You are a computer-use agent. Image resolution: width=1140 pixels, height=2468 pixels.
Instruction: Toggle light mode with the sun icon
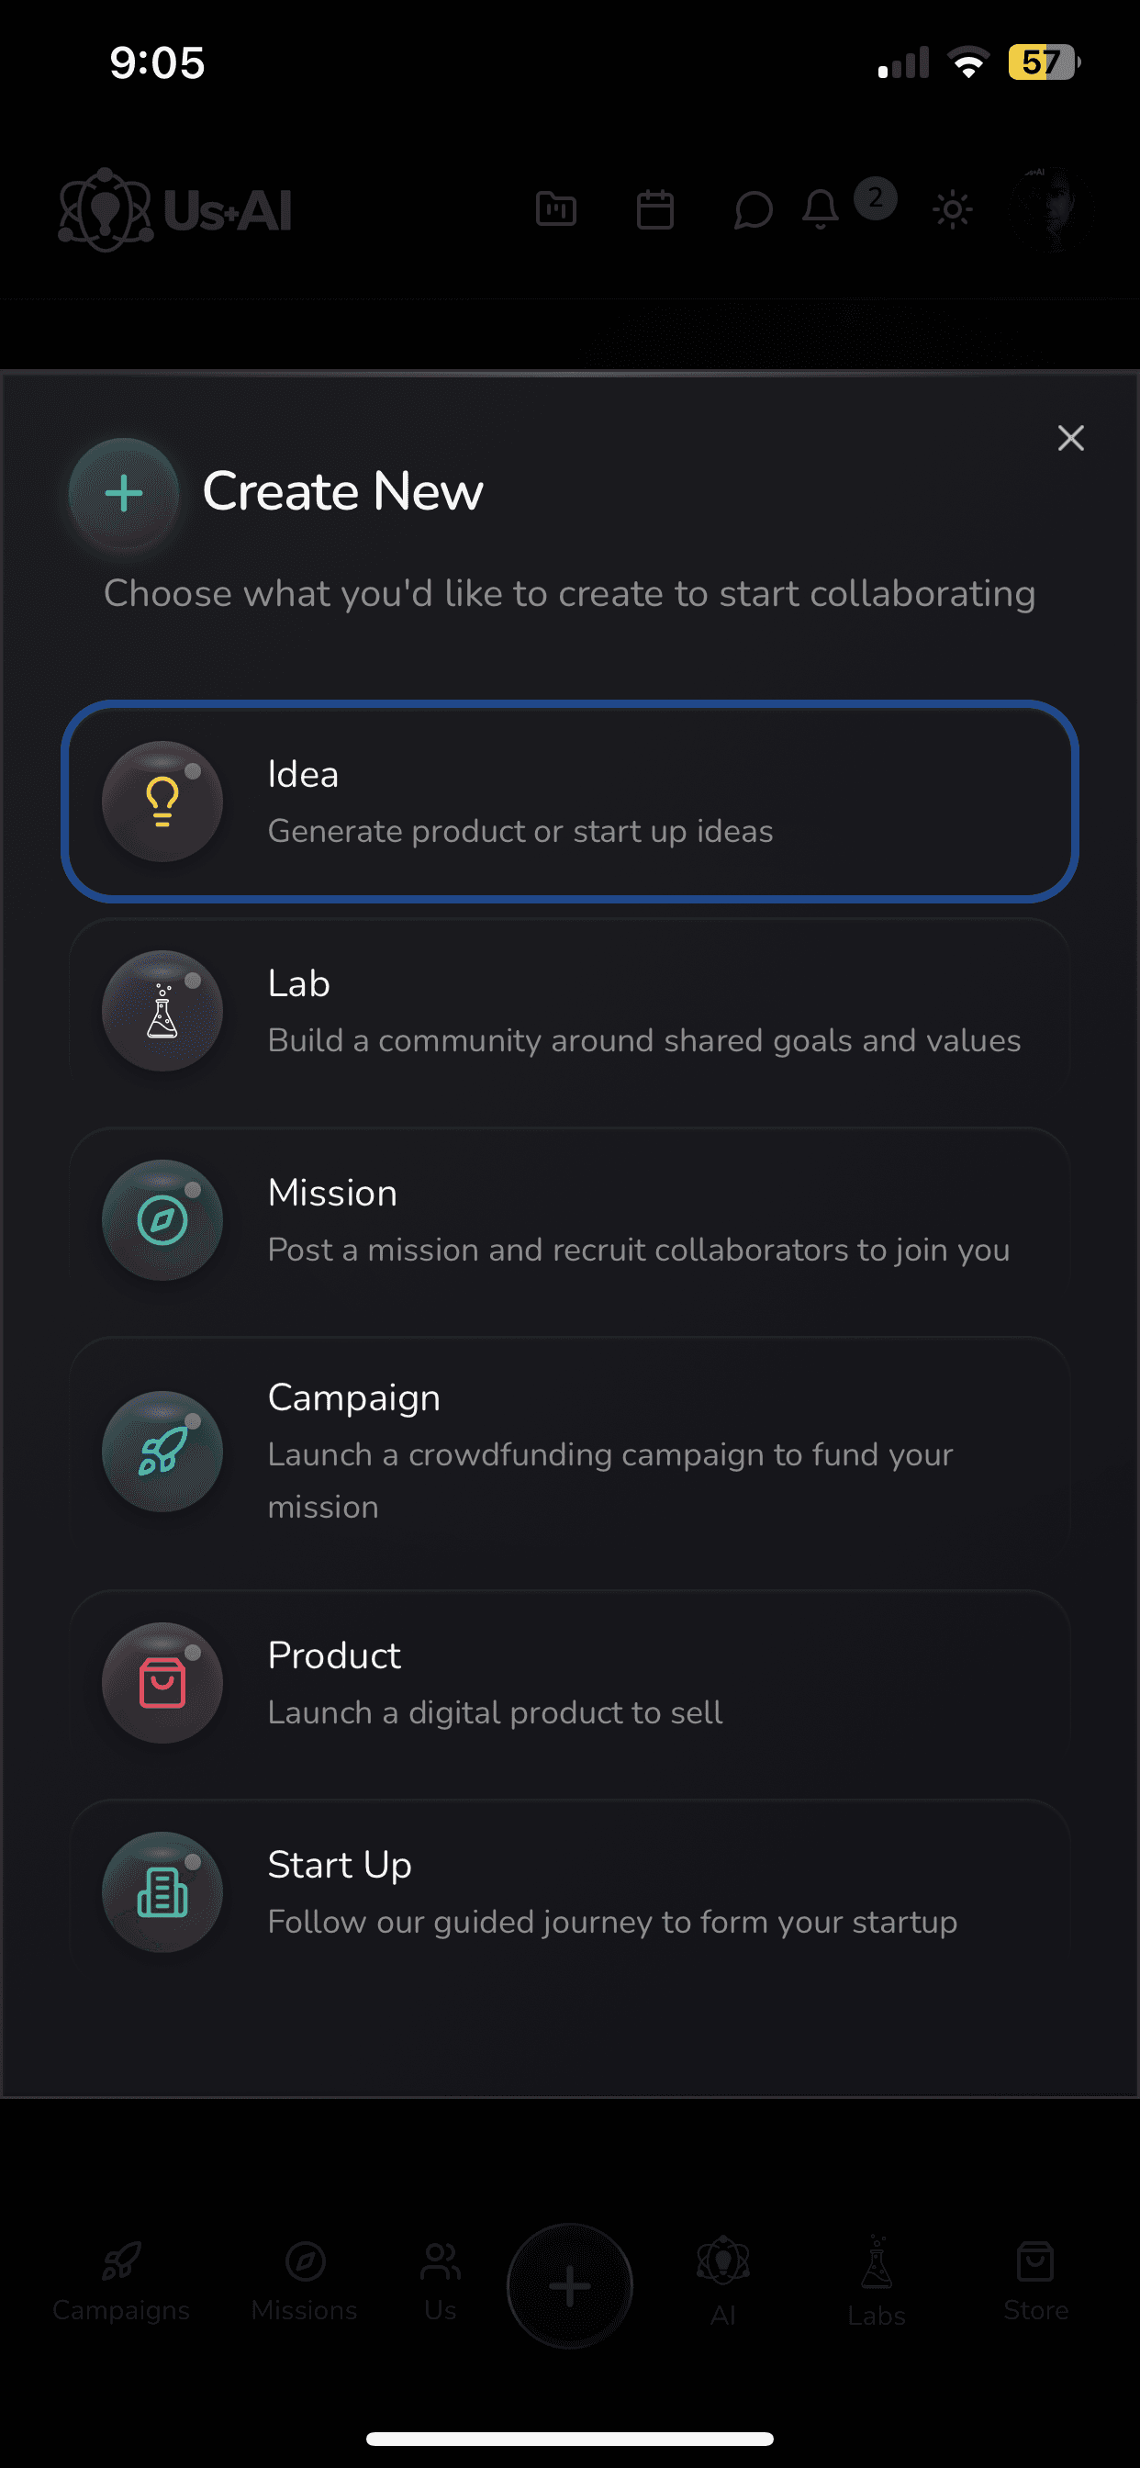coord(951,210)
